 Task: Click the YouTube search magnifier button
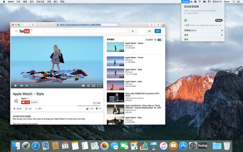click(x=132, y=31)
